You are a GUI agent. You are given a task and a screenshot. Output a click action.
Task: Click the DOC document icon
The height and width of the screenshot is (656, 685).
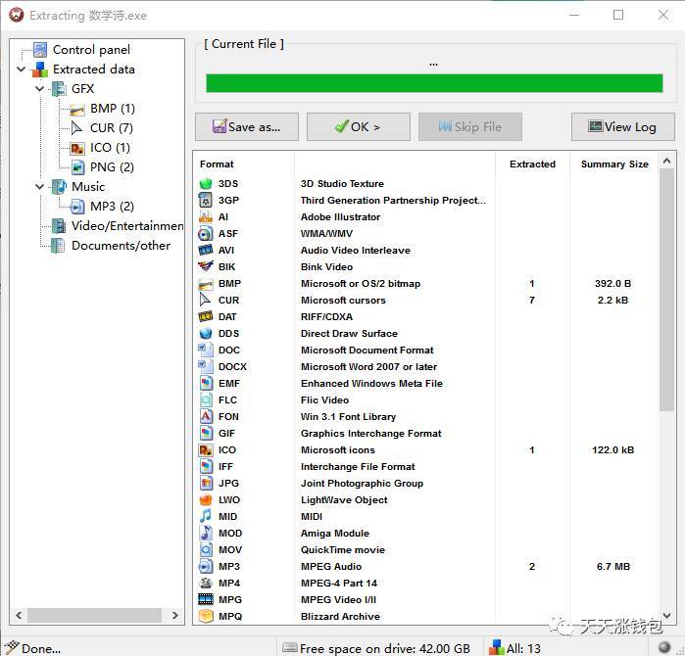pos(206,351)
